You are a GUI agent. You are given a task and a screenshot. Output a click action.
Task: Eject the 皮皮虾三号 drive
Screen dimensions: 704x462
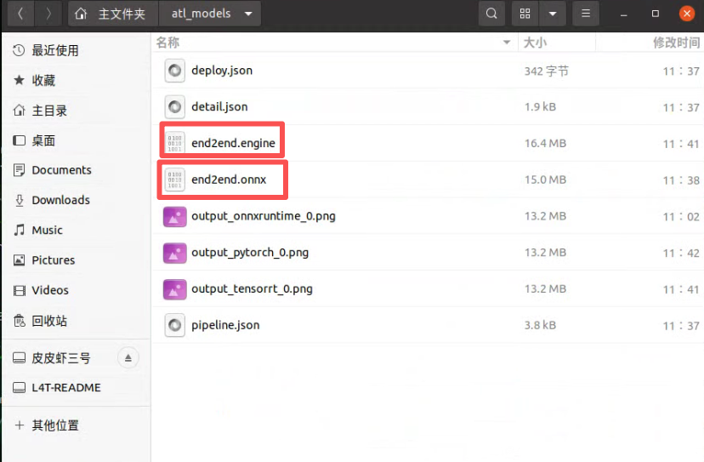[128, 358]
